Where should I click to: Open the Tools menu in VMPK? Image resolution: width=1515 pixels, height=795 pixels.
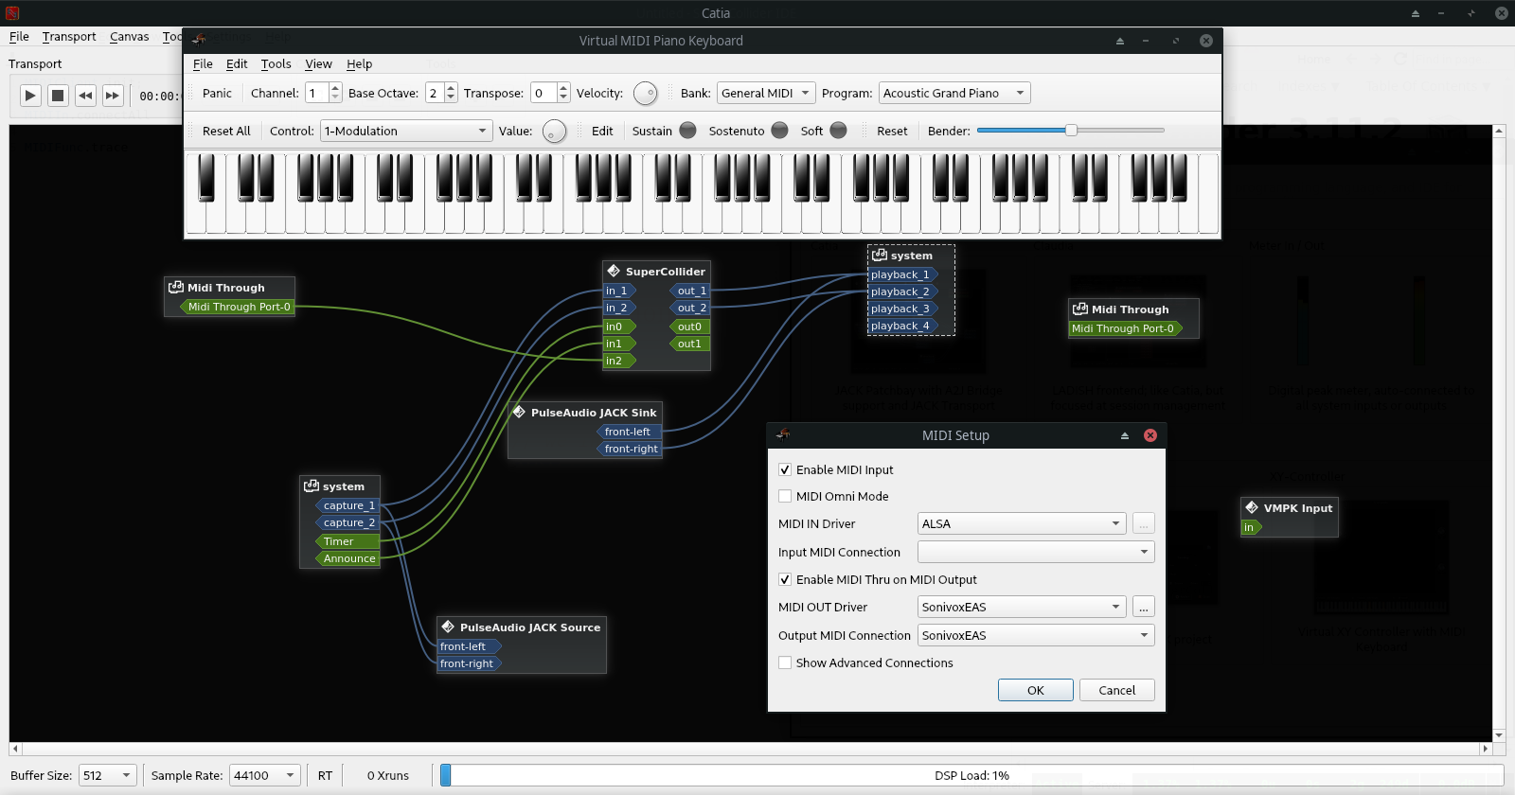(276, 64)
